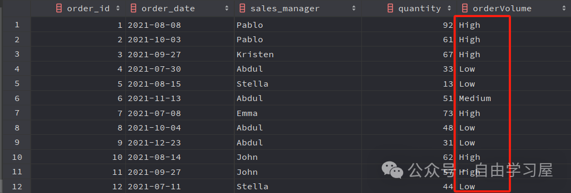Click the orderVolume column icon
This screenshot has height=193, width=571.
(x=465, y=9)
